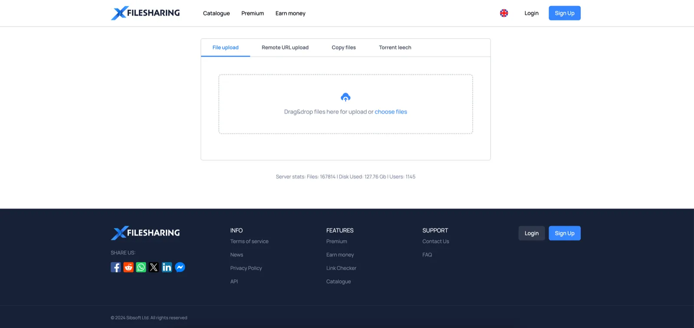Click Login in the header
Viewport: 694px width, 328px height.
click(531, 13)
